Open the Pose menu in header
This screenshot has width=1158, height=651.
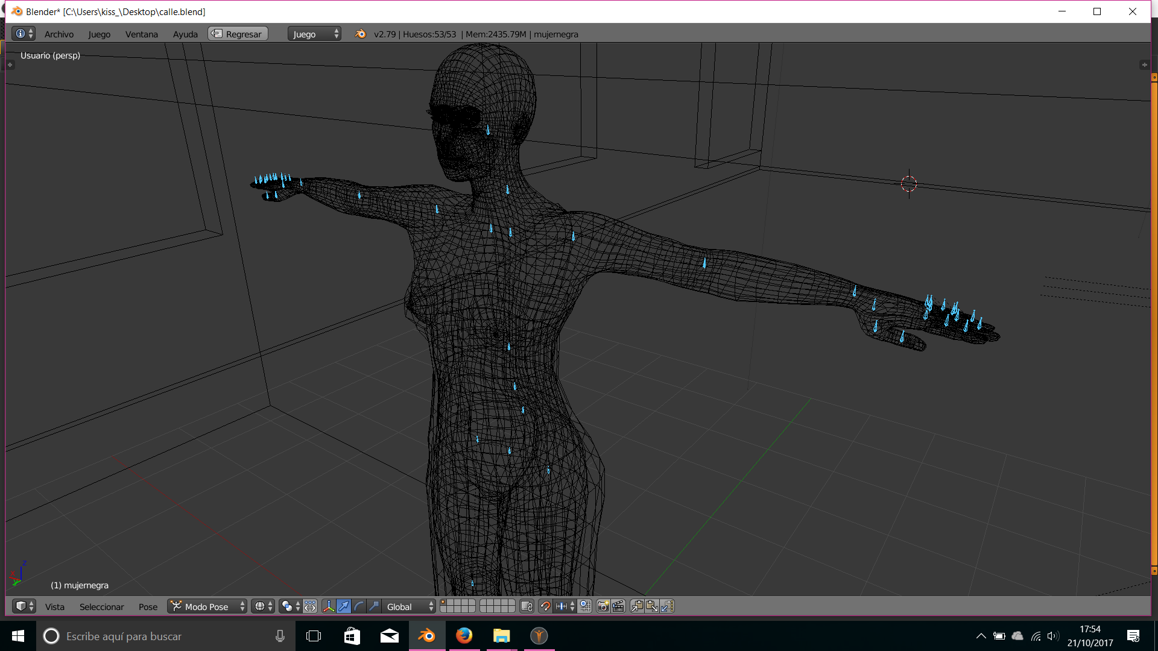tap(148, 606)
